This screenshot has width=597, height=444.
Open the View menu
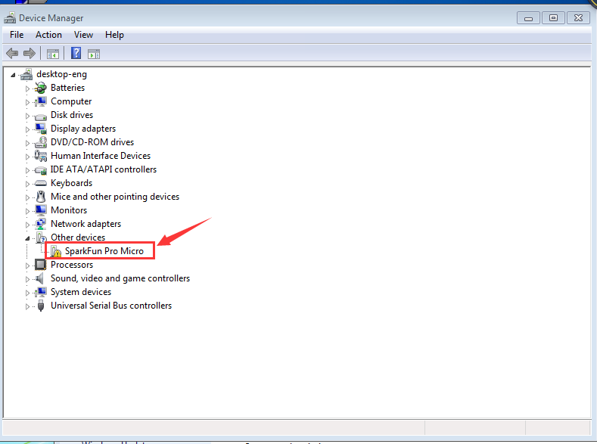83,35
